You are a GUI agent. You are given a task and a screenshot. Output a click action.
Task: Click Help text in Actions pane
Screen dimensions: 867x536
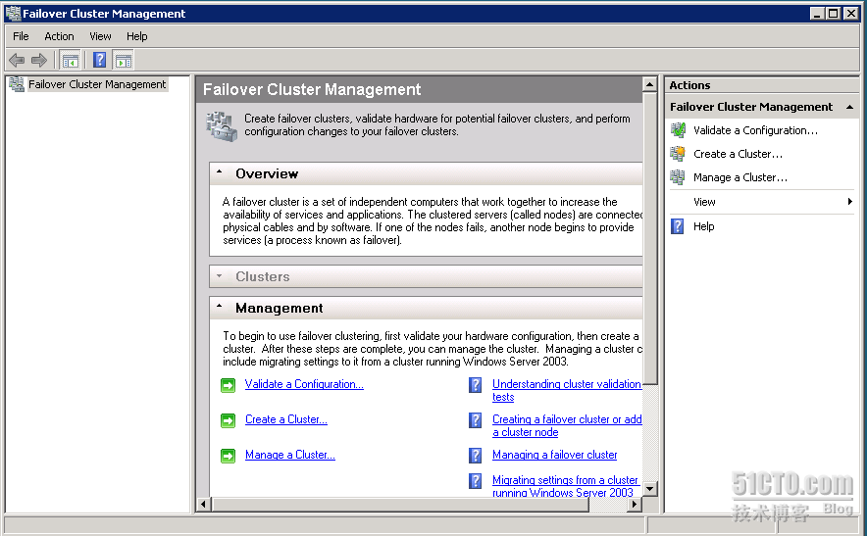tap(703, 226)
